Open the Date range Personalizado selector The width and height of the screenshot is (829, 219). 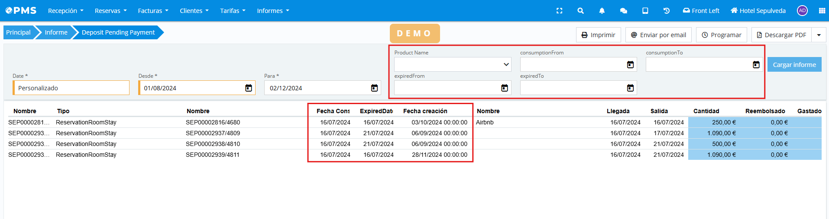71,88
